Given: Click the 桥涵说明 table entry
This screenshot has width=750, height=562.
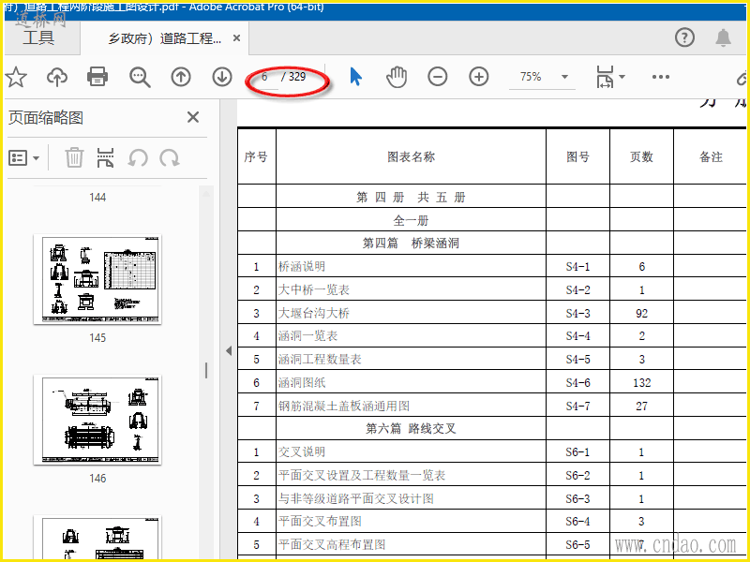Looking at the screenshot, I should [x=302, y=267].
